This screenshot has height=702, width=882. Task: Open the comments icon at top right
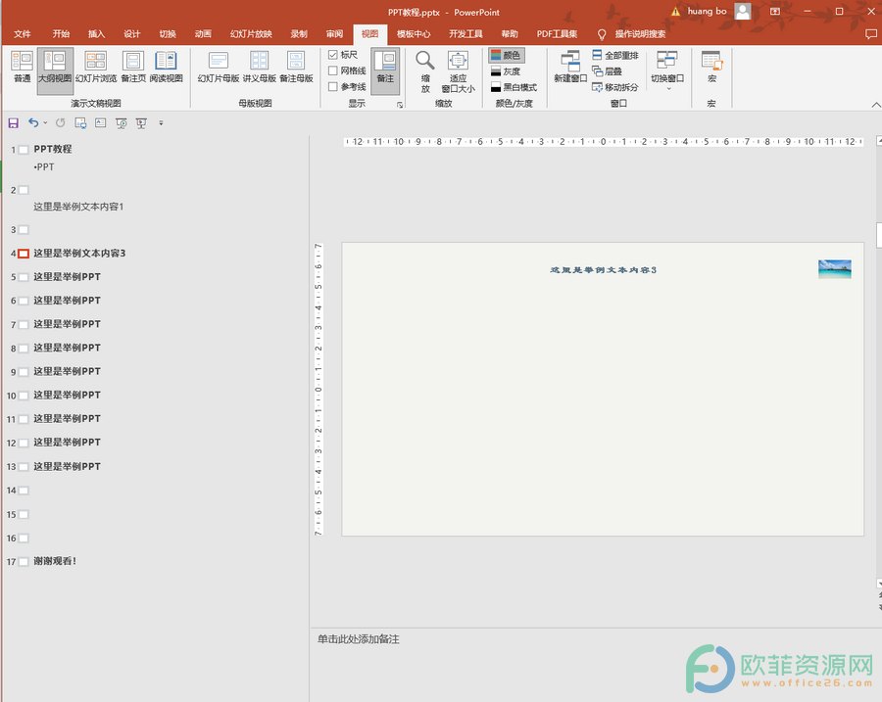coord(871,34)
